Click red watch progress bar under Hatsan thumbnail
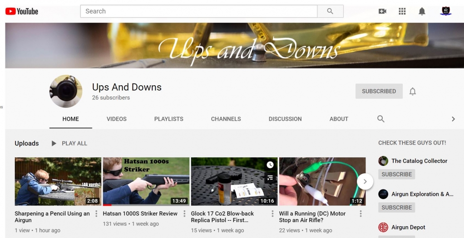This screenshot has width=464, height=238. click(x=107, y=205)
